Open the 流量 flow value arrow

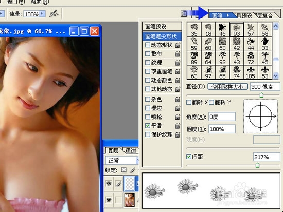(x=42, y=14)
